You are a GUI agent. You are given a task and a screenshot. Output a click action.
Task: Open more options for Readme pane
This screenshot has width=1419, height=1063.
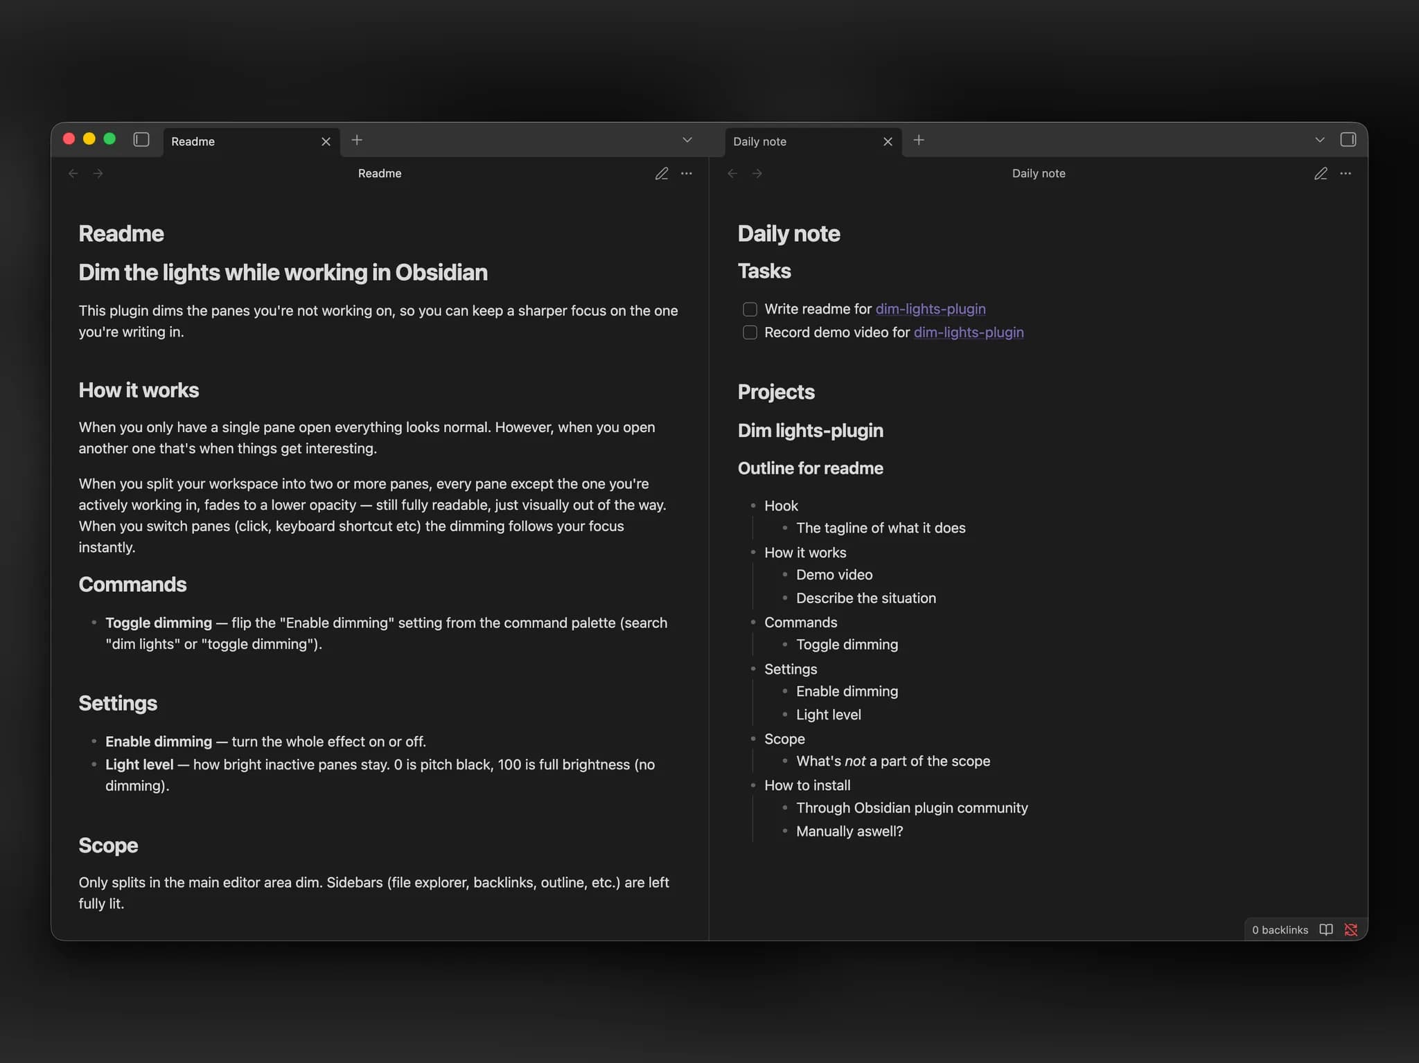pos(687,173)
